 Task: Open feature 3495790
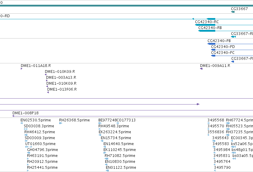(222, 168)
